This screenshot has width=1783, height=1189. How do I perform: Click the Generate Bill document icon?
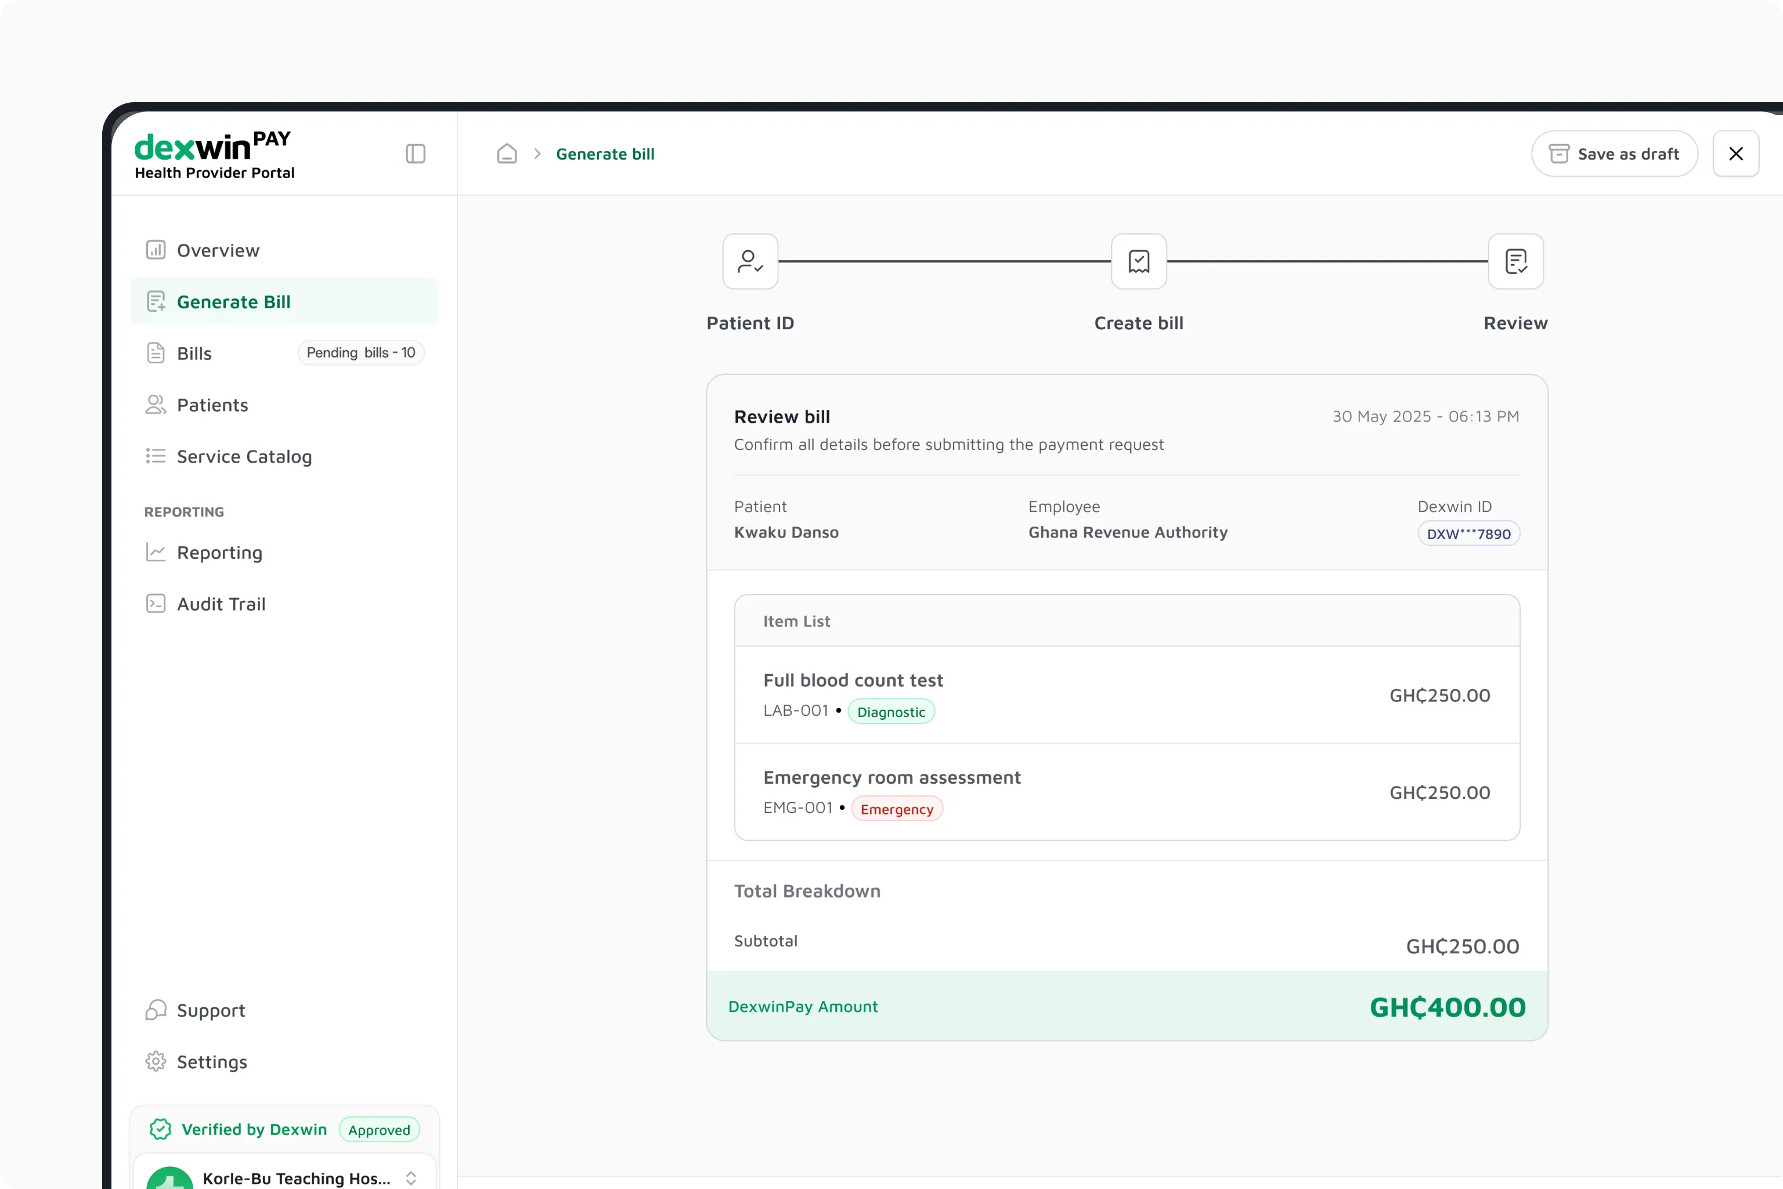coord(156,302)
